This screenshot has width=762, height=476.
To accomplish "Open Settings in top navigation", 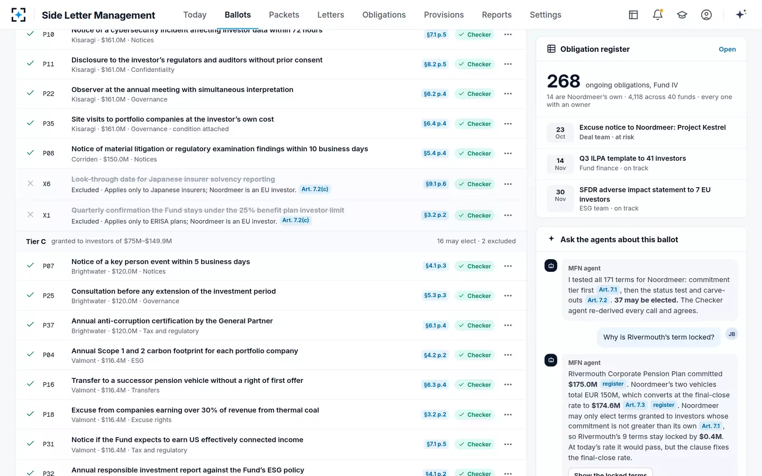I will pos(546,15).
